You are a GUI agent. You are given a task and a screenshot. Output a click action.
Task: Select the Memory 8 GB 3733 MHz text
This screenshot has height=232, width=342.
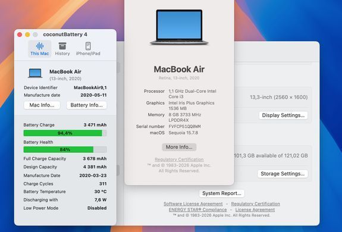185,117
